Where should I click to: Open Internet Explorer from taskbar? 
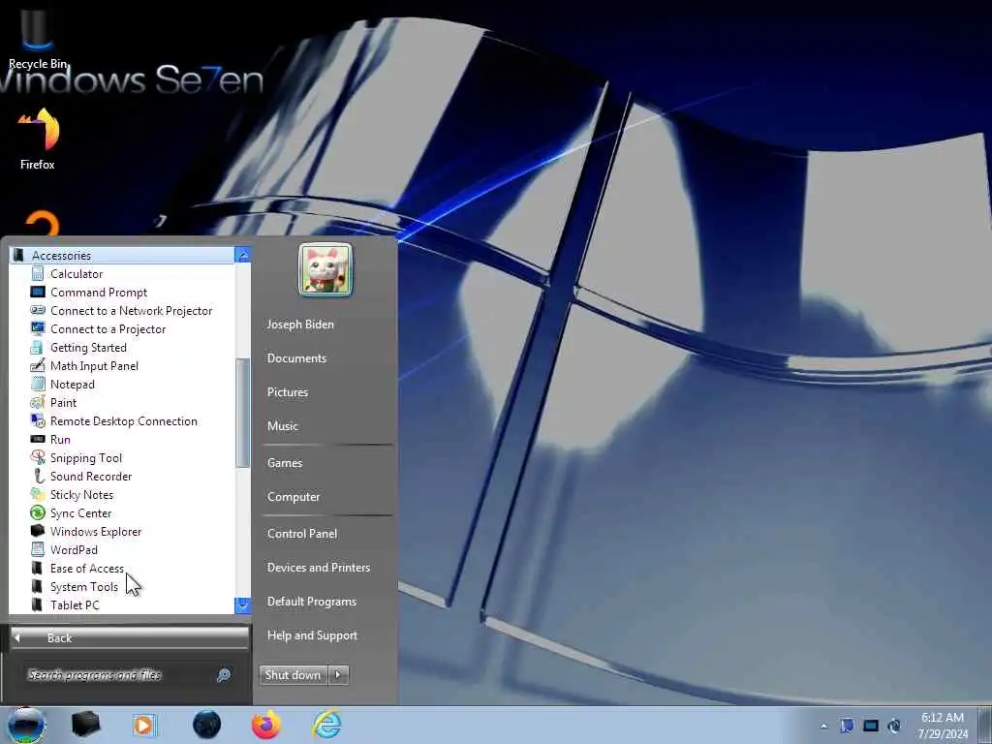[x=326, y=725]
